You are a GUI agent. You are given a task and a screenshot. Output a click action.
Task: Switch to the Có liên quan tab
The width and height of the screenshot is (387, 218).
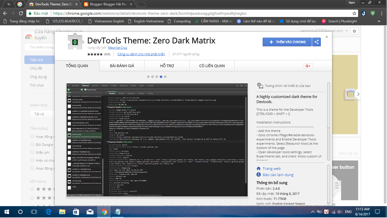coord(212,66)
